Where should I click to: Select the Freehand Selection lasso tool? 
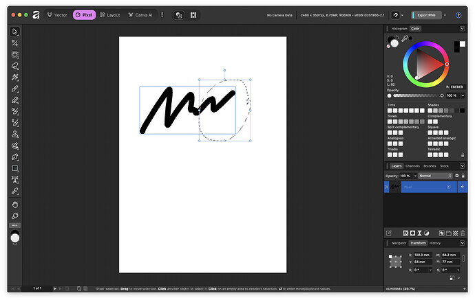pos(15,66)
